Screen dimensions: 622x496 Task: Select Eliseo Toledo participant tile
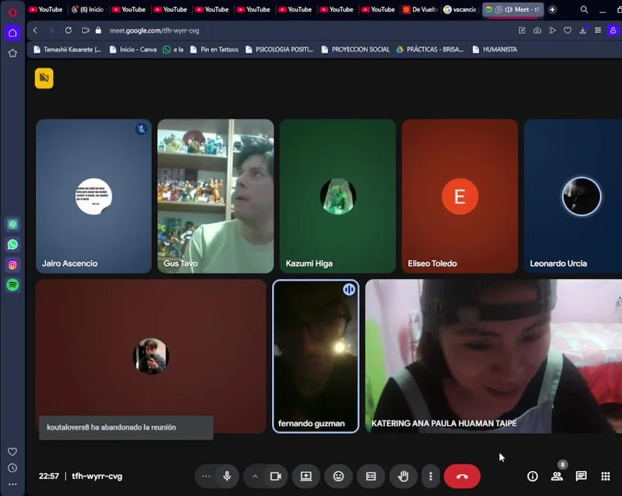coord(459,196)
